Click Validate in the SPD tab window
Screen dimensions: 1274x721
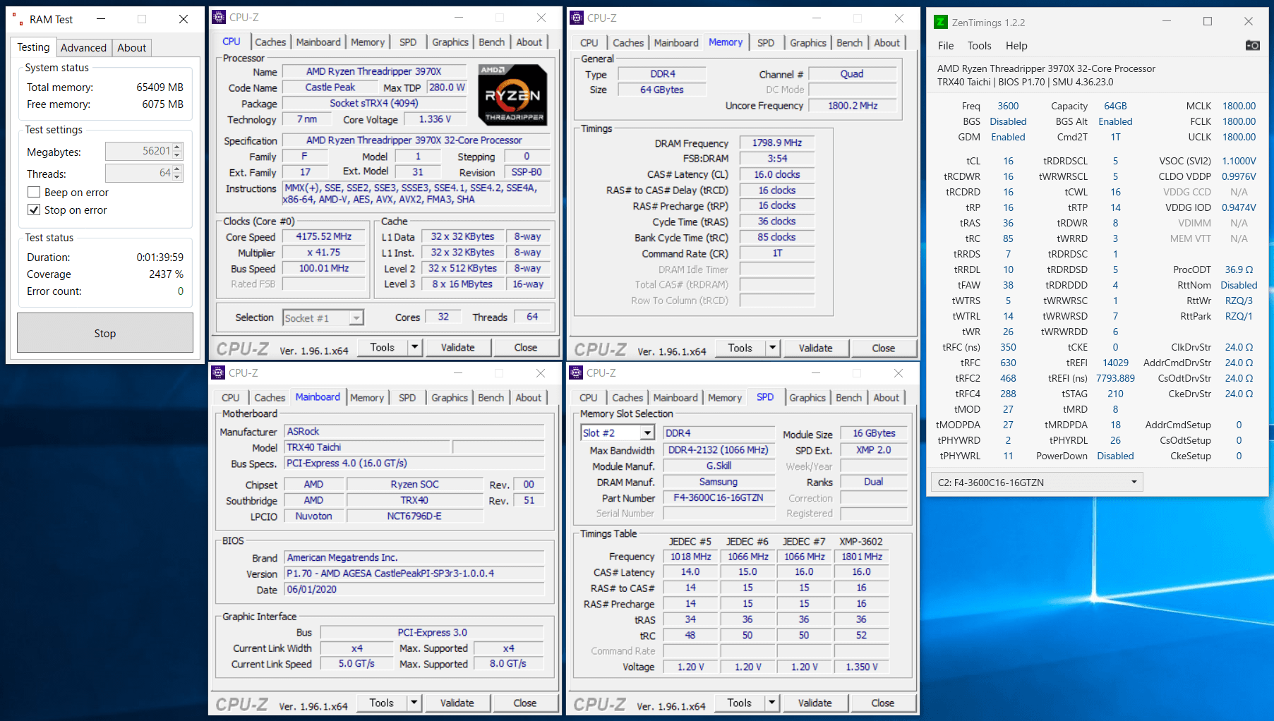click(815, 703)
